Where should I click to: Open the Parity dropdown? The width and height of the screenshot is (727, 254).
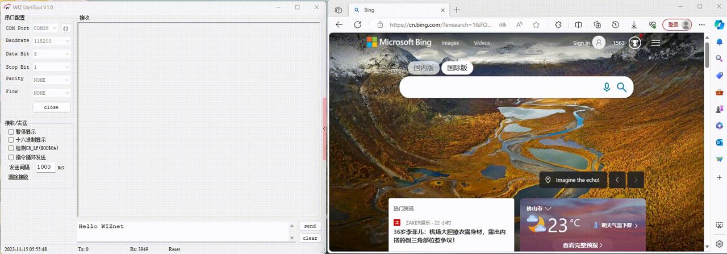(x=52, y=80)
